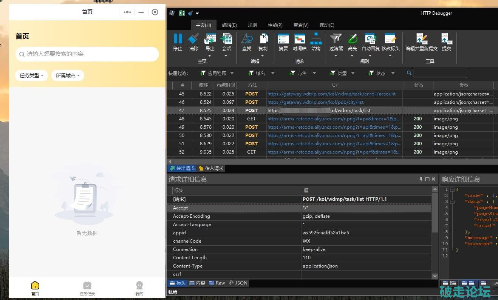Switch to the JSON tab in request details

(x=238, y=283)
